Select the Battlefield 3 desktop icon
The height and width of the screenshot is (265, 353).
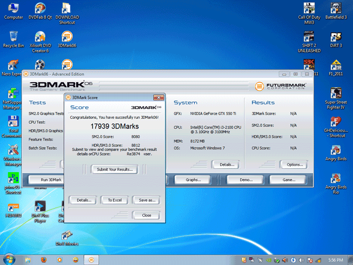(336, 11)
